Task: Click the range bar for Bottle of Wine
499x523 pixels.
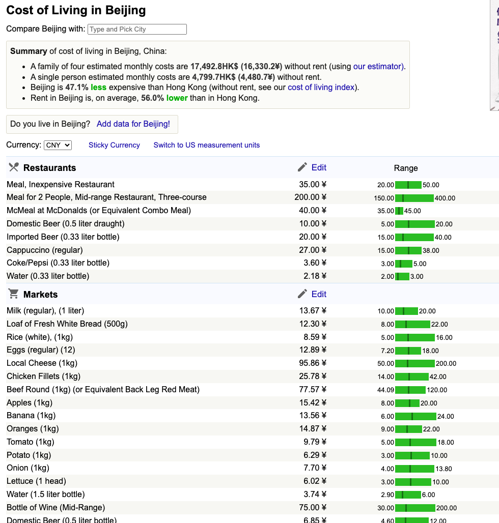Action: 415,508
